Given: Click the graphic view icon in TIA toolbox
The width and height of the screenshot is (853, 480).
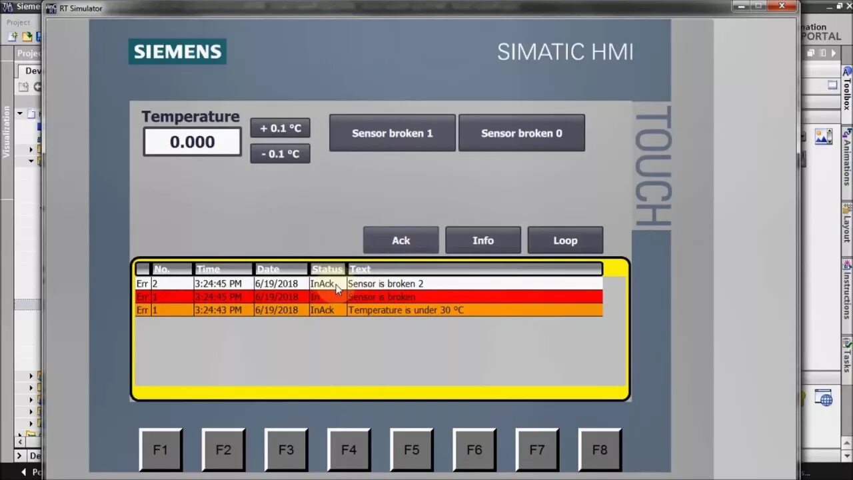Looking at the screenshot, I should [x=823, y=137].
